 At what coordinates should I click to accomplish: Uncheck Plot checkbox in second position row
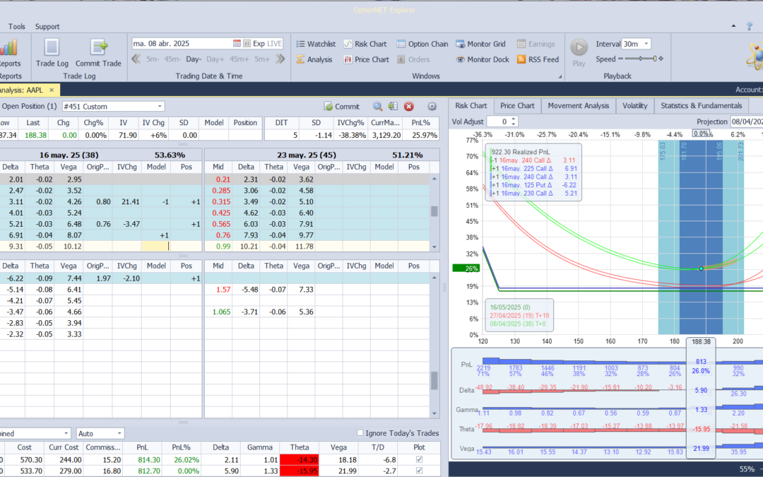(420, 471)
